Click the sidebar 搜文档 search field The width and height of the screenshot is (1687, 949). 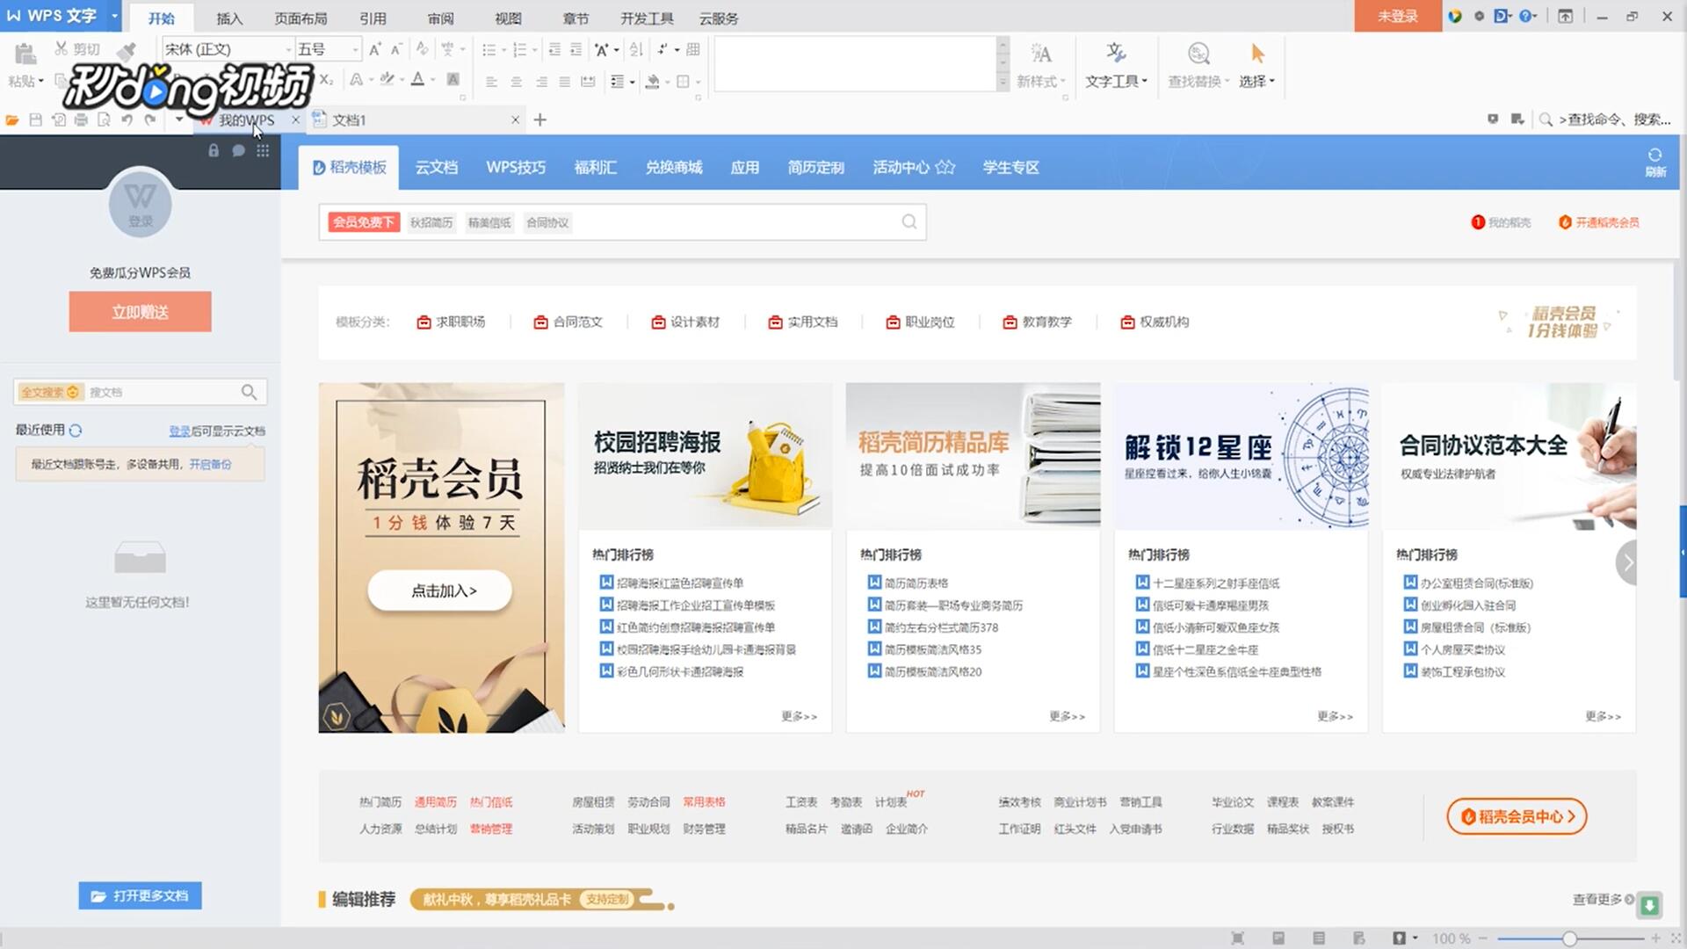141,392
